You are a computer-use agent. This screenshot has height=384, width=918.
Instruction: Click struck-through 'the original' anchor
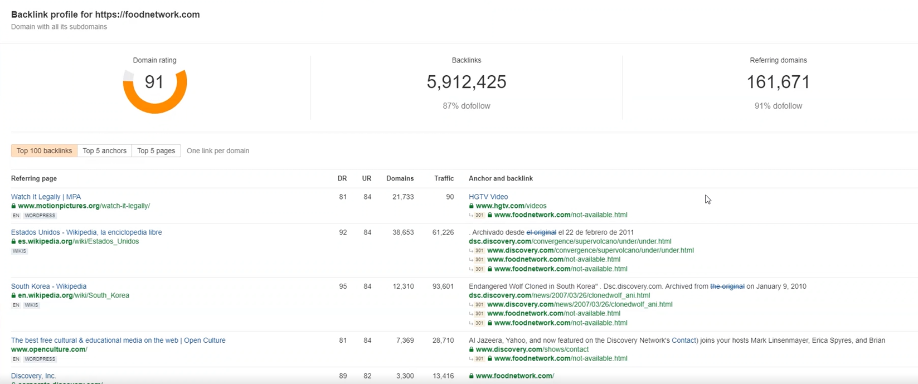(727, 286)
